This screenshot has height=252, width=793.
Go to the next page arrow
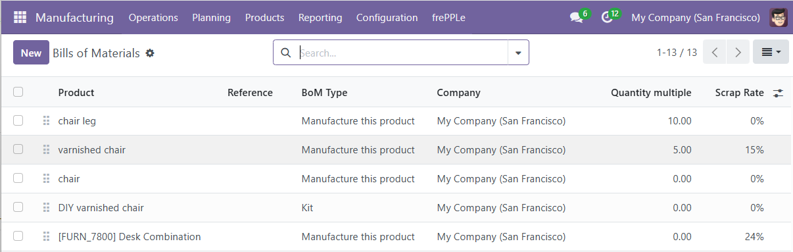[x=738, y=53]
